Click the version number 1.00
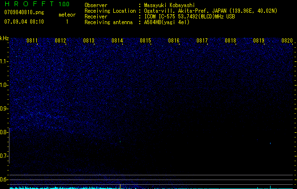The height and width of the screenshot is (189, 297). coord(64,4)
